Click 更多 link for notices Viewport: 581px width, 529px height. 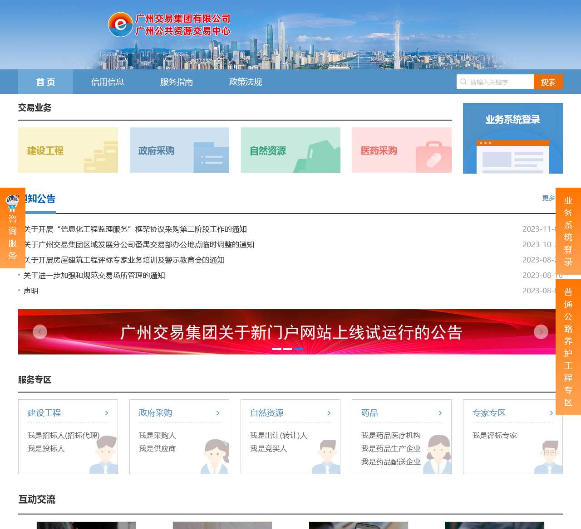point(548,198)
